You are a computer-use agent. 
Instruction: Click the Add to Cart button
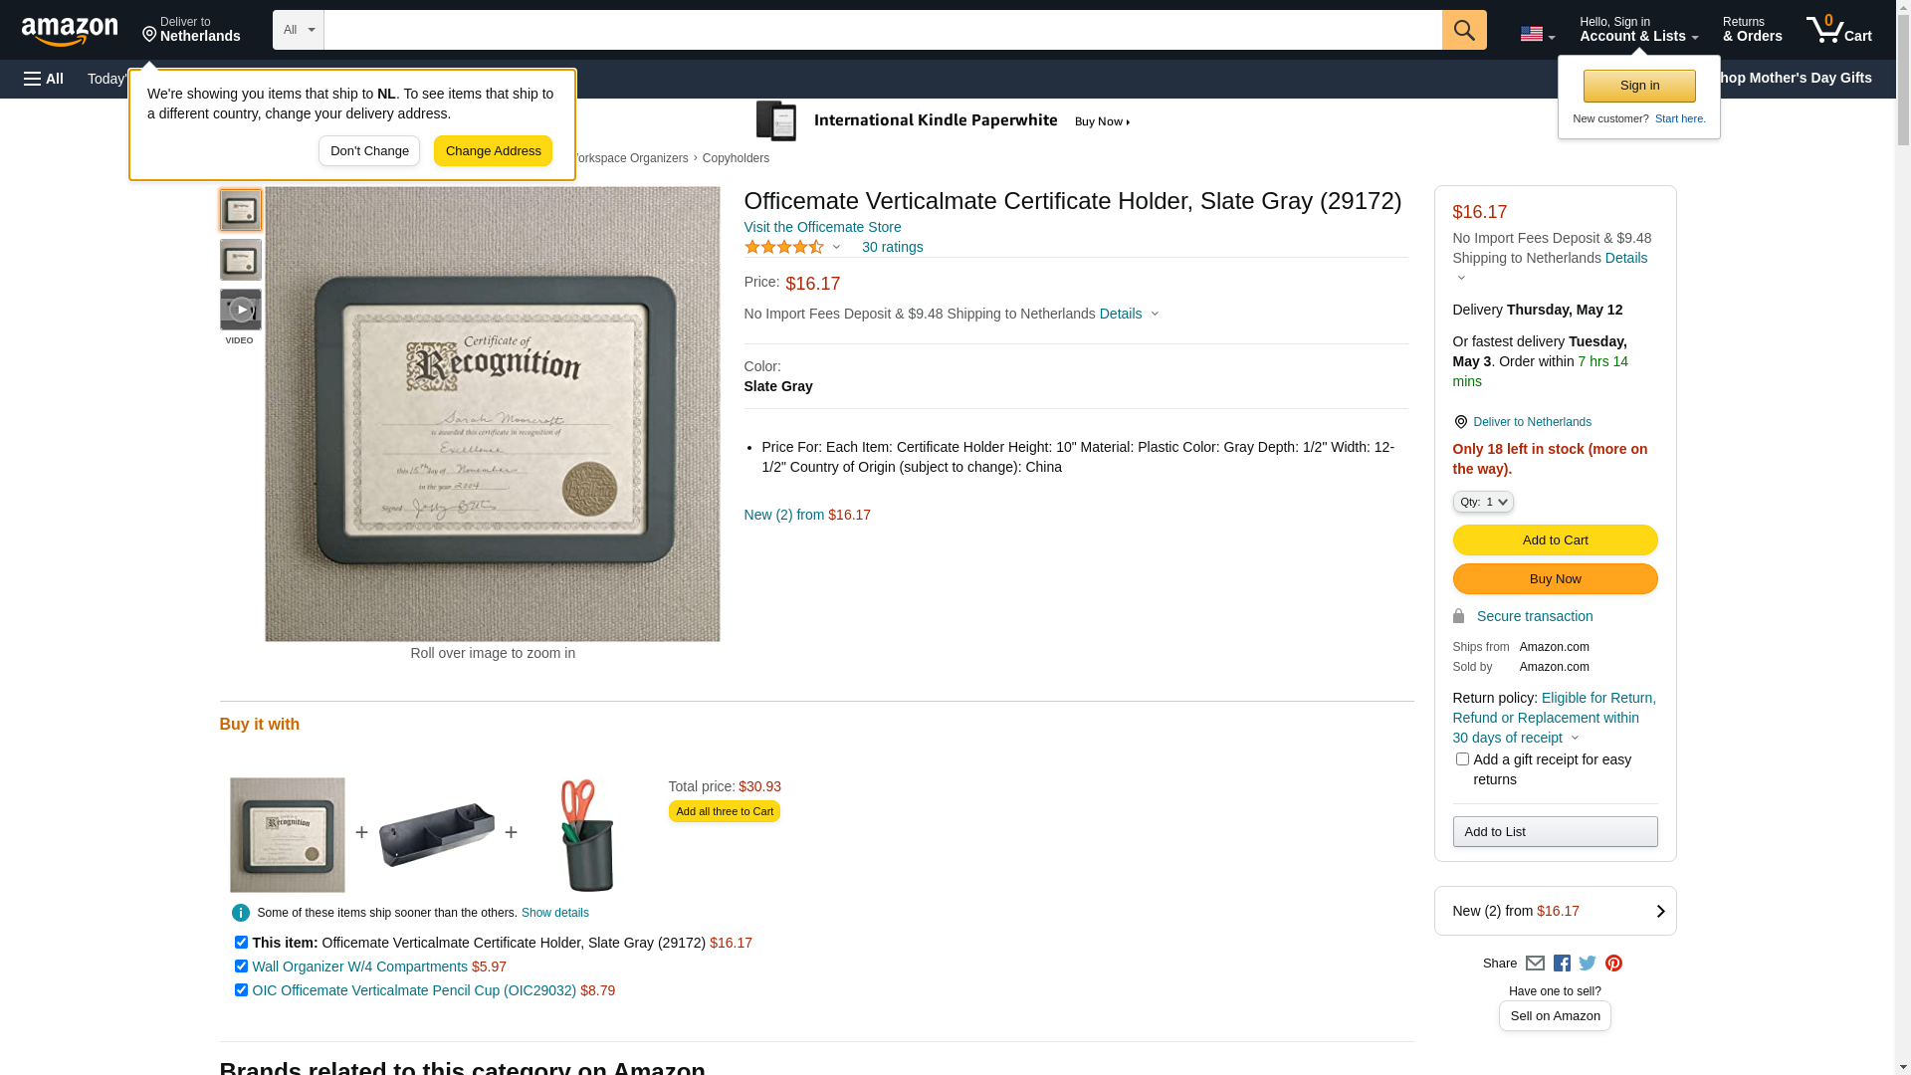1555,540
